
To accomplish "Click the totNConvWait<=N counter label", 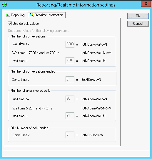I will (x=94, y=45).
